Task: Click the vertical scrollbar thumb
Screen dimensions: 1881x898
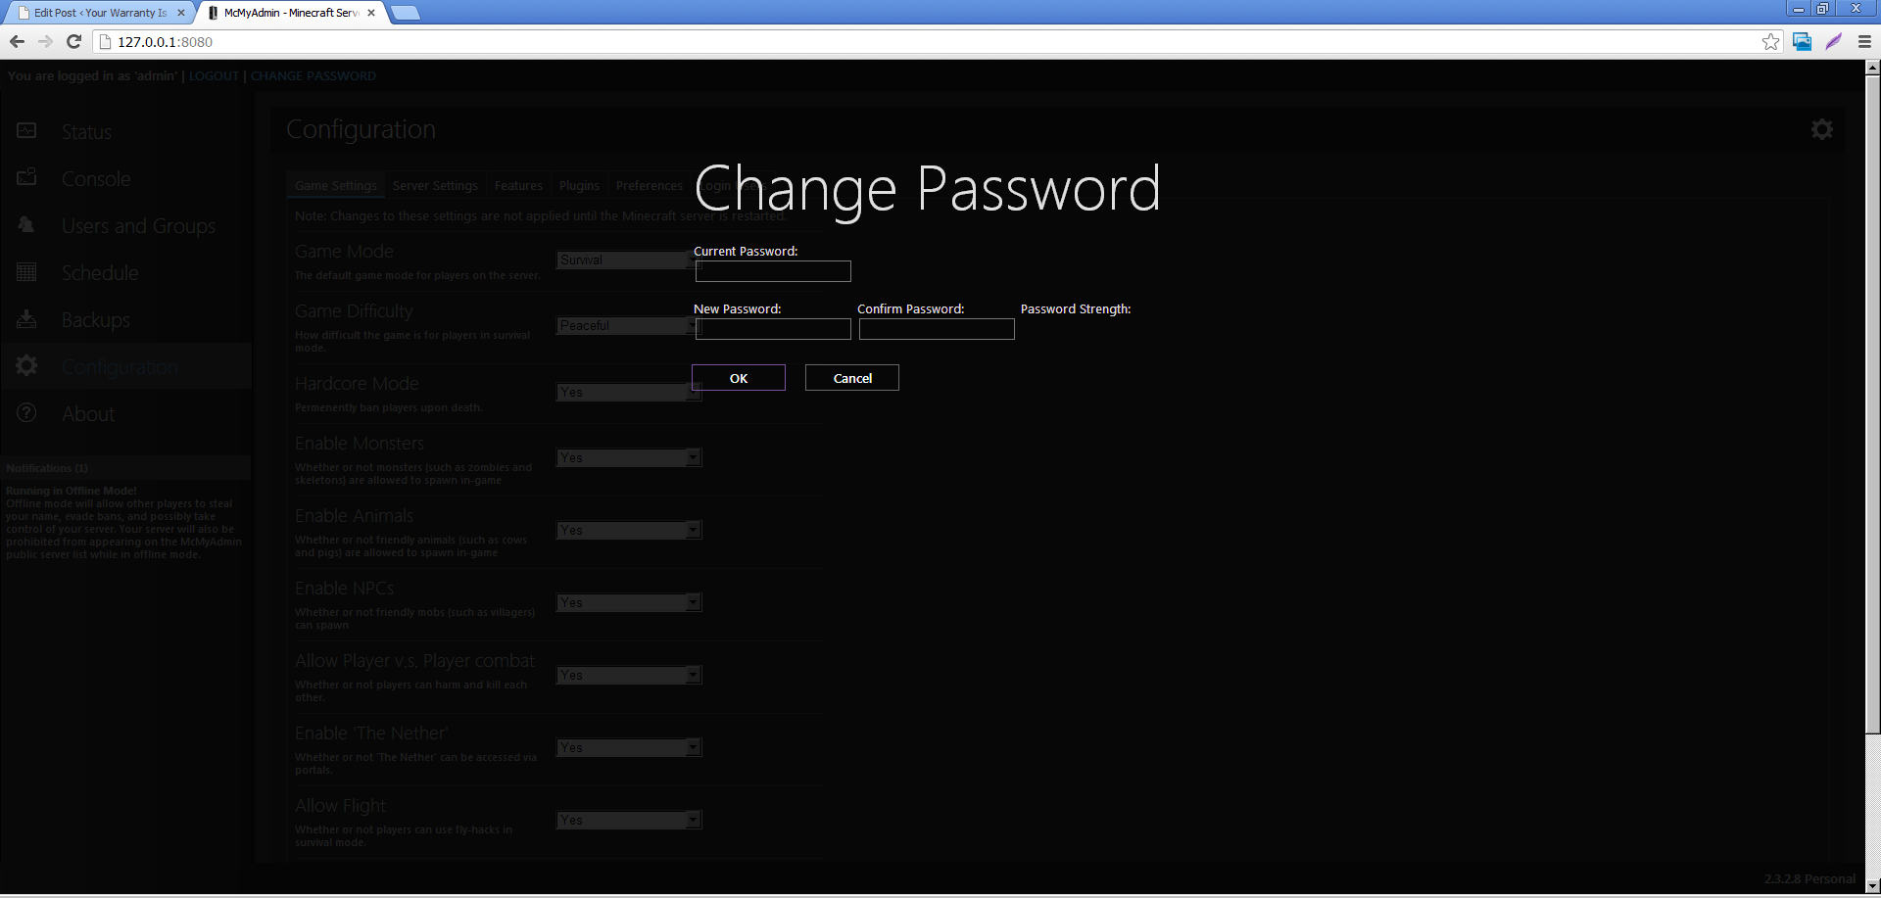Action: point(1872,404)
